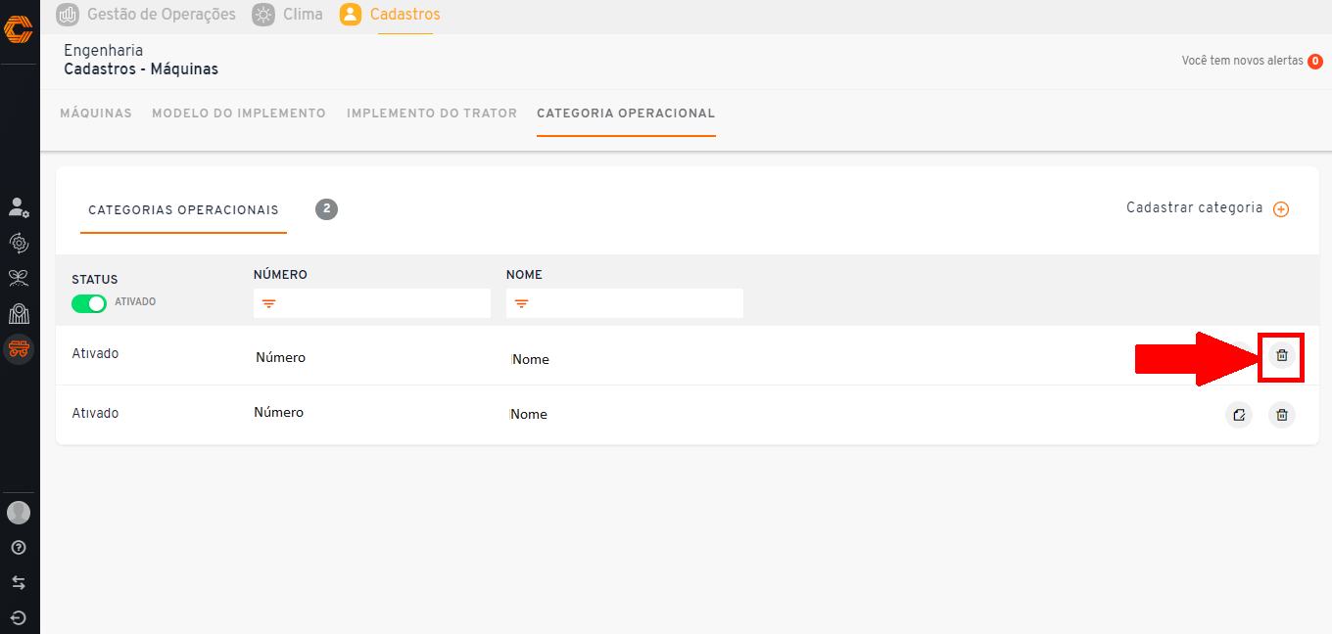The width and height of the screenshot is (1332, 634).
Task: Click the count badge showing 2
Action: click(x=326, y=208)
